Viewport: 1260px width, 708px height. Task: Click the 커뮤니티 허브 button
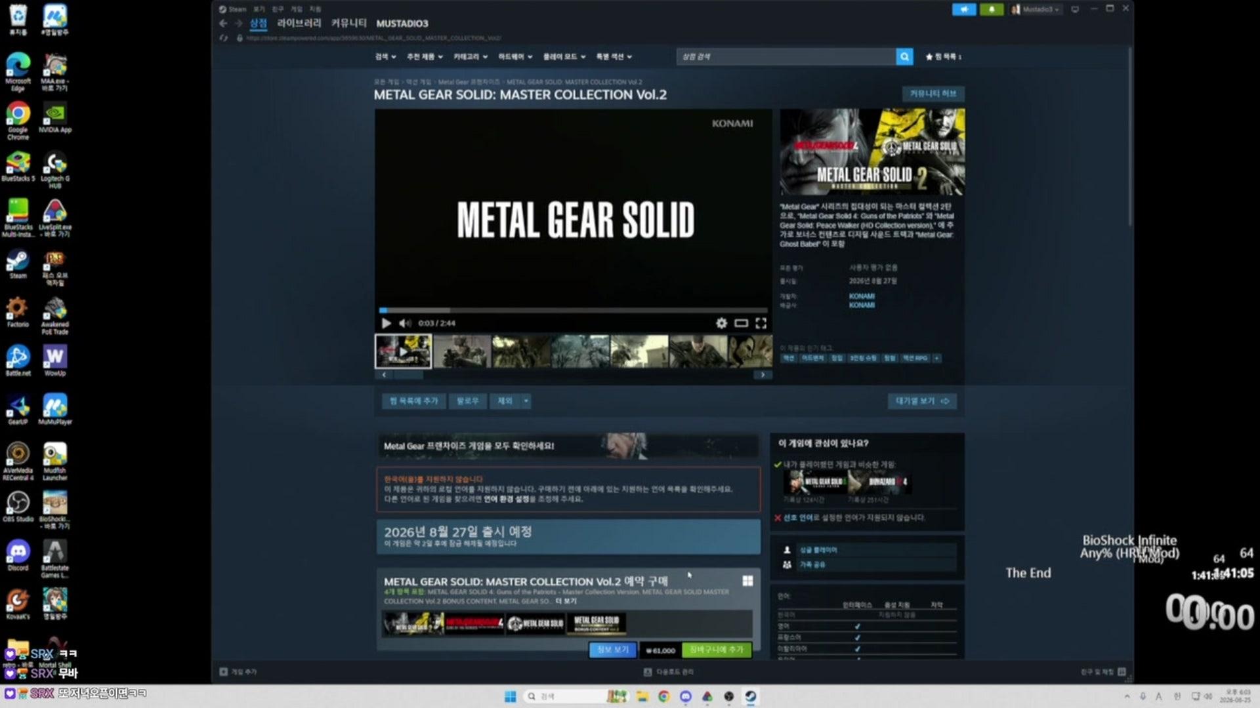pos(933,94)
